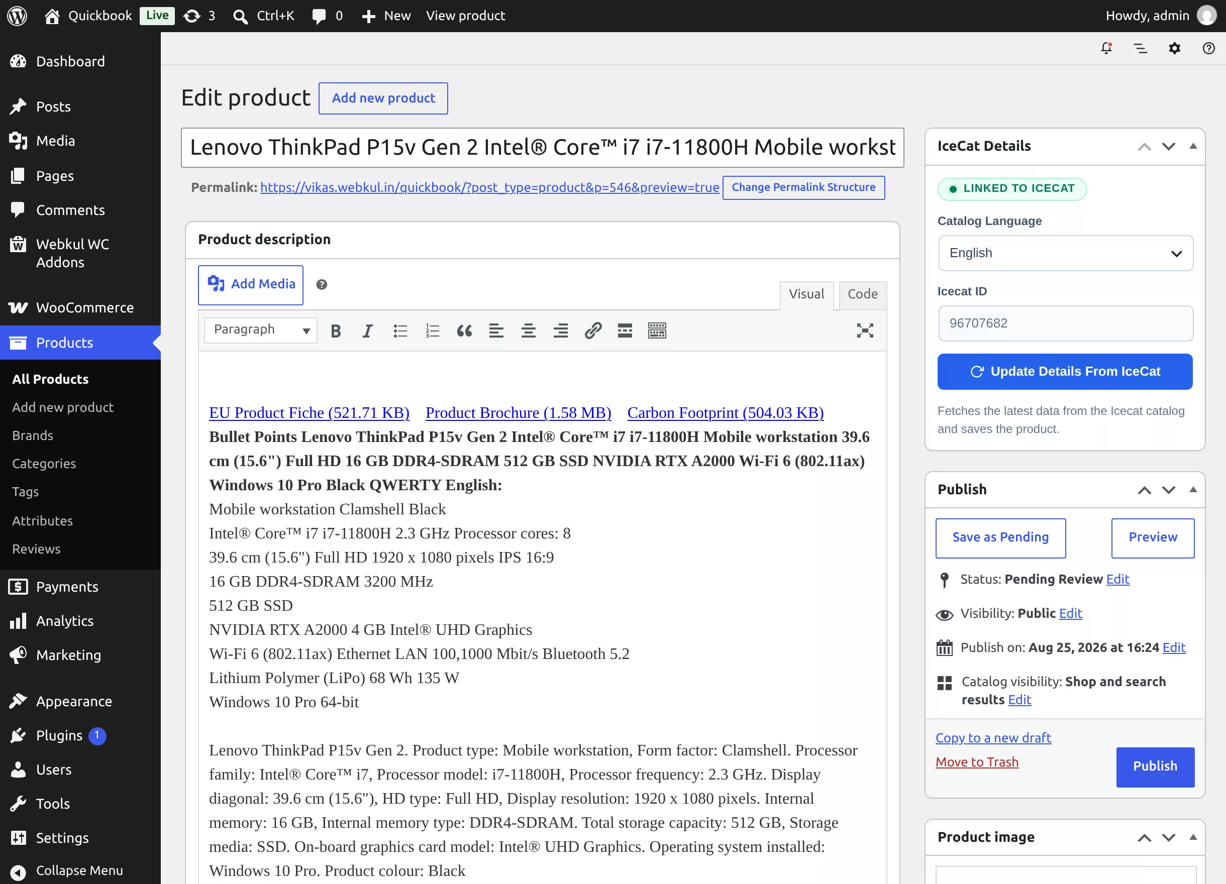The width and height of the screenshot is (1226, 884).
Task: Move IceCat Details panel up
Action: 1144,147
